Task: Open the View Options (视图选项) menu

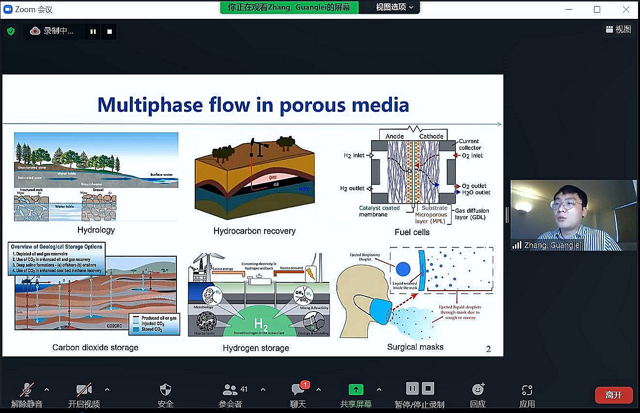Action: [x=395, y=7]
